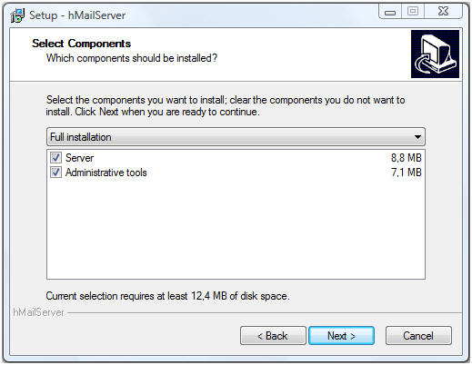This screenshot has height=365, width=472.
Task: Click the computer installer wizard image
Action: pyautogui.click(x=435, y=54)
